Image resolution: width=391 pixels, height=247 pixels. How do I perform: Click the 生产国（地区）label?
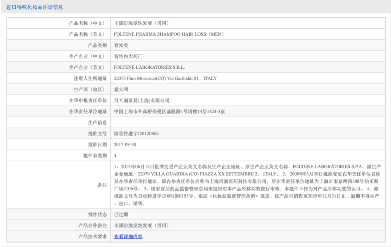[90, 89]
